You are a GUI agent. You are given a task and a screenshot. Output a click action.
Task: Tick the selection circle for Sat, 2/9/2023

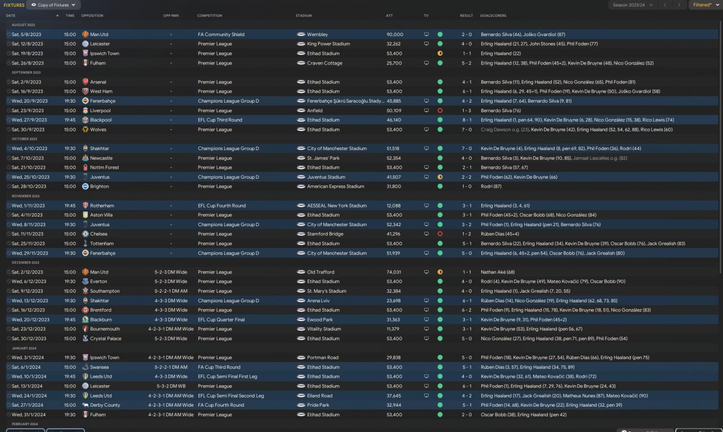pyautogui.click(x=8, y=82)
